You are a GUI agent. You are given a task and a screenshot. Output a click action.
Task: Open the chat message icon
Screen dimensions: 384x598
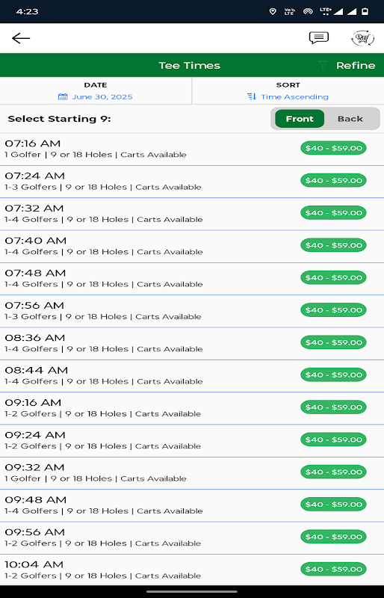(319, 38)
